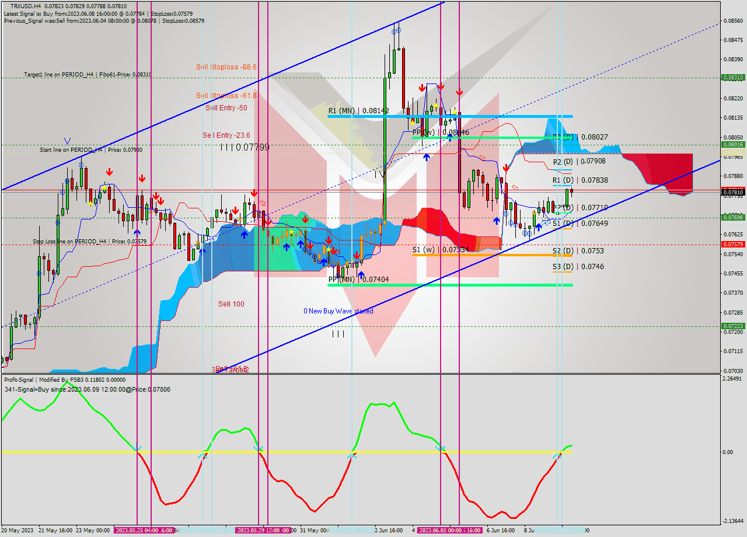The width and height of the screenshot is (747, 537).
Task: Click the blue 'V' wave marker
Action: (x=68, y=141)
